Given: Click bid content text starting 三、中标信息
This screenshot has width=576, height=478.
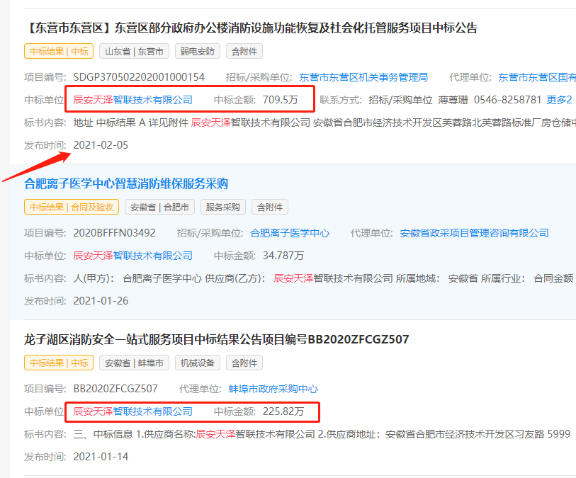Looking at the screenshot, I should coord(322,434).
